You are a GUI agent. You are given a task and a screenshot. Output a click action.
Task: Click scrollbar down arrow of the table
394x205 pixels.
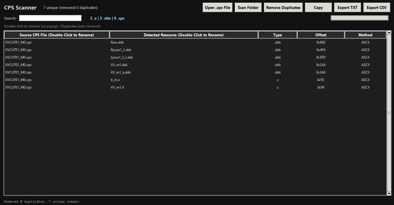(389, 193)
